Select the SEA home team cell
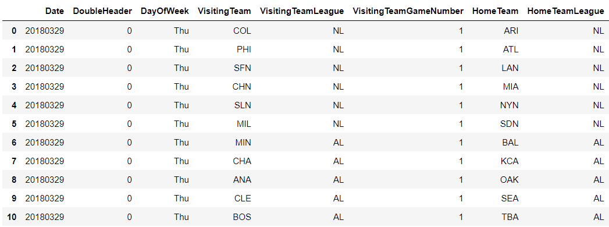The image size is (609, 227). 510,198
